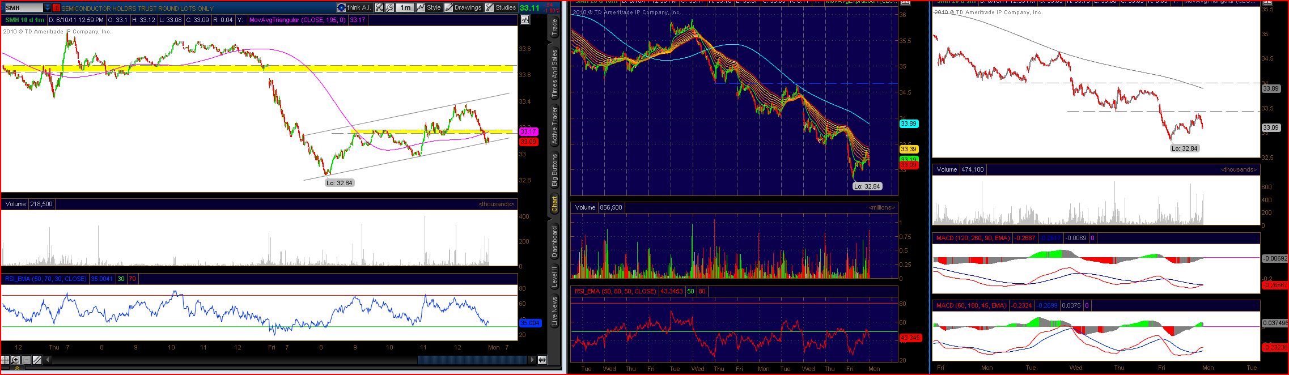
Task: Click the 0.037496 MACD axis tag
Action: [x=1274, y=323]
